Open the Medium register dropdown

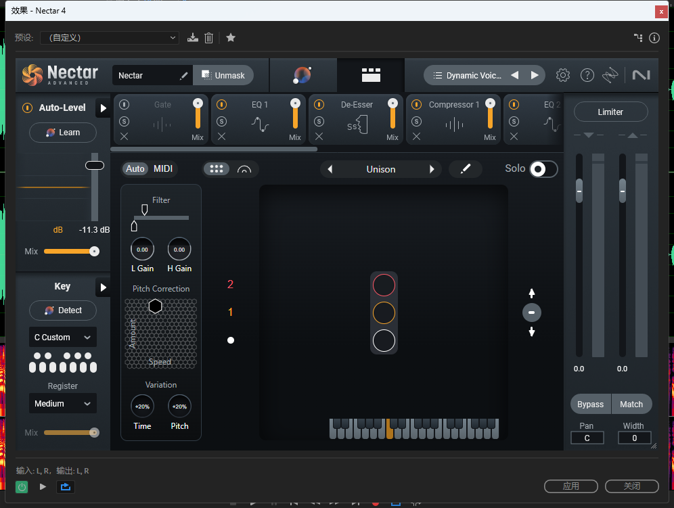tap(63, 404)
